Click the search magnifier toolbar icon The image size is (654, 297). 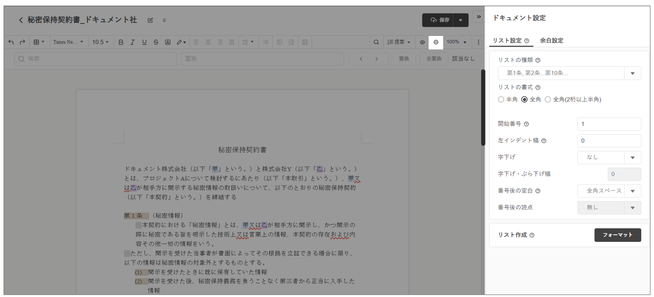pos(376,42)
